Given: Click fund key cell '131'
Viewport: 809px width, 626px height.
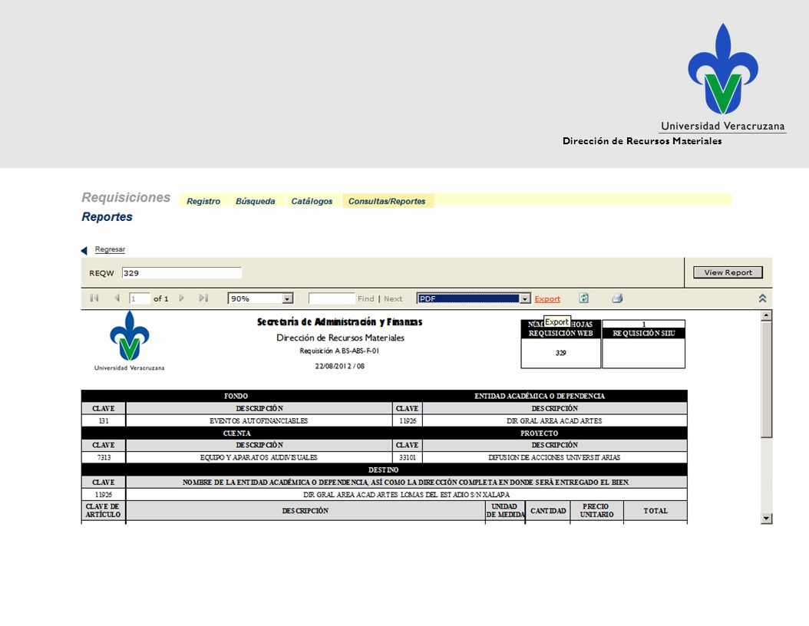Looking at the screenshot, I should pyautogui.click(x=104, y=420).
